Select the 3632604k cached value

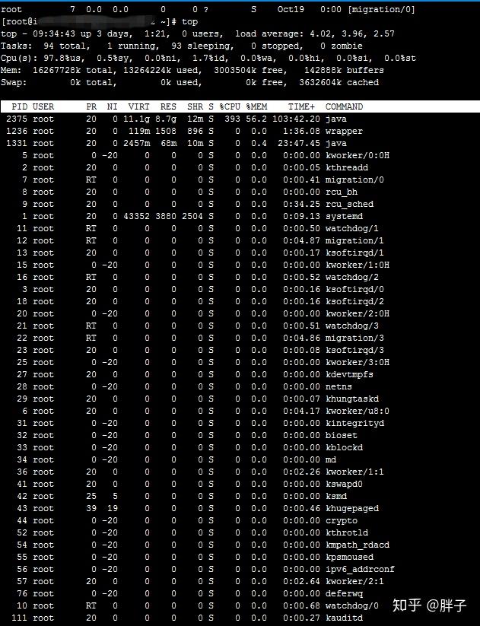339,83
